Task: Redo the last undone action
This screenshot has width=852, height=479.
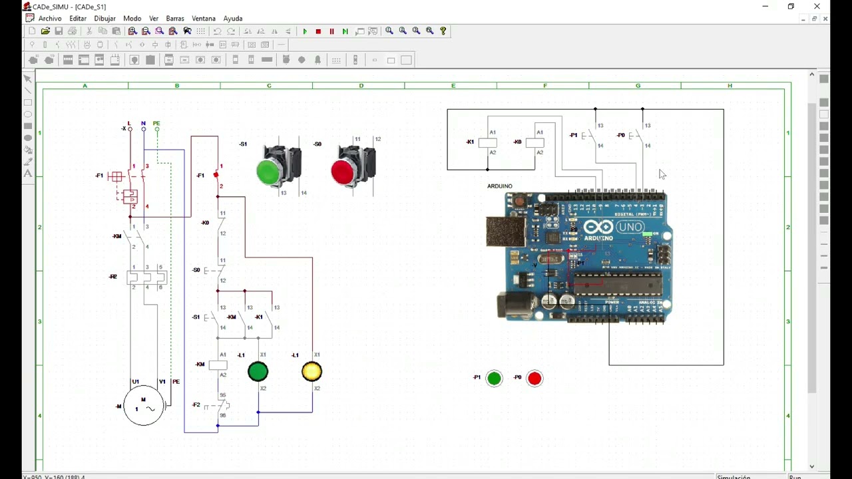Action: point(231,31)
